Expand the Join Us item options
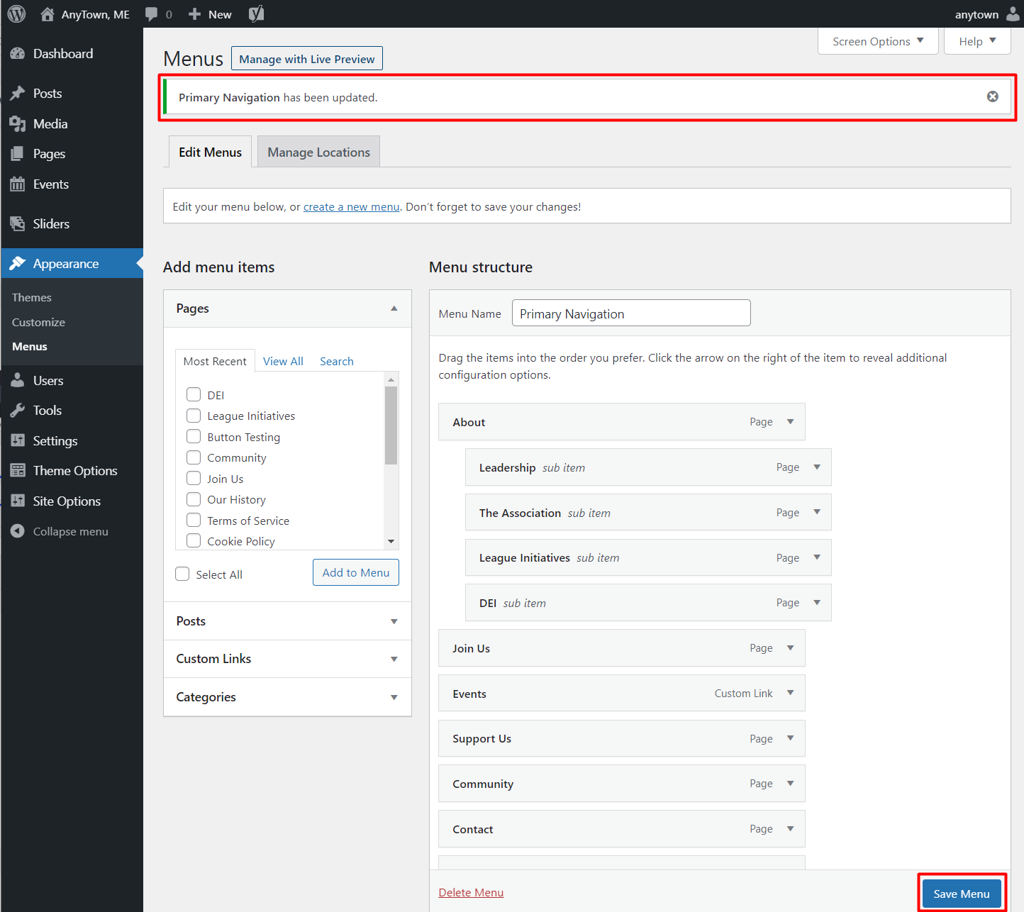The width and height of the screenshot is (1024, 912). (791, 647)
